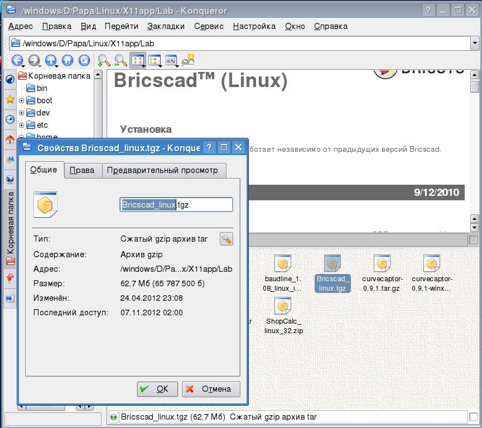482x428 pixels.
Task: Select the ShopCalc_linux_32.zip file
Action: point(283,316)
